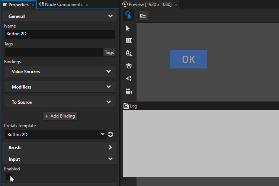Switch to the Properties tab
Viewport: 279px width, 186px height.
tap(19, 4)
